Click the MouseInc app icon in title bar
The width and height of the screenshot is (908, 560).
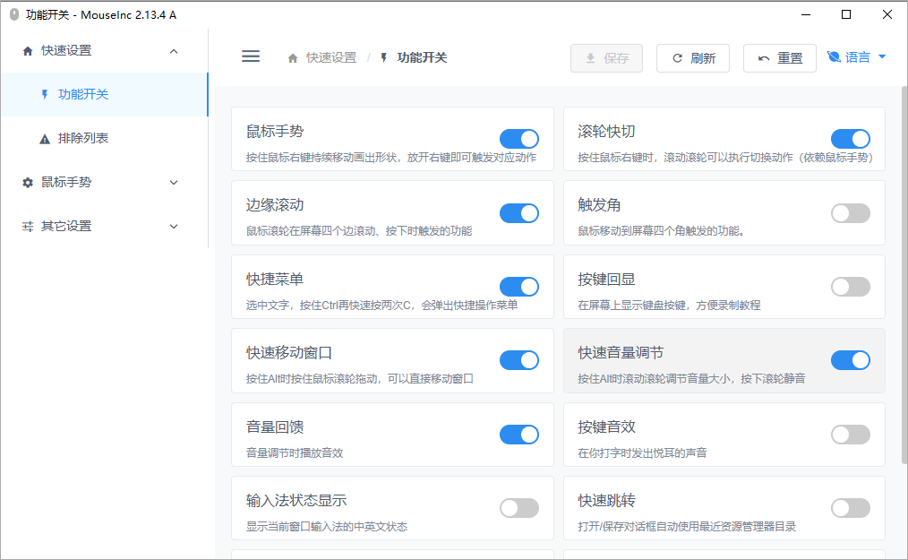(x=14, y=14)
